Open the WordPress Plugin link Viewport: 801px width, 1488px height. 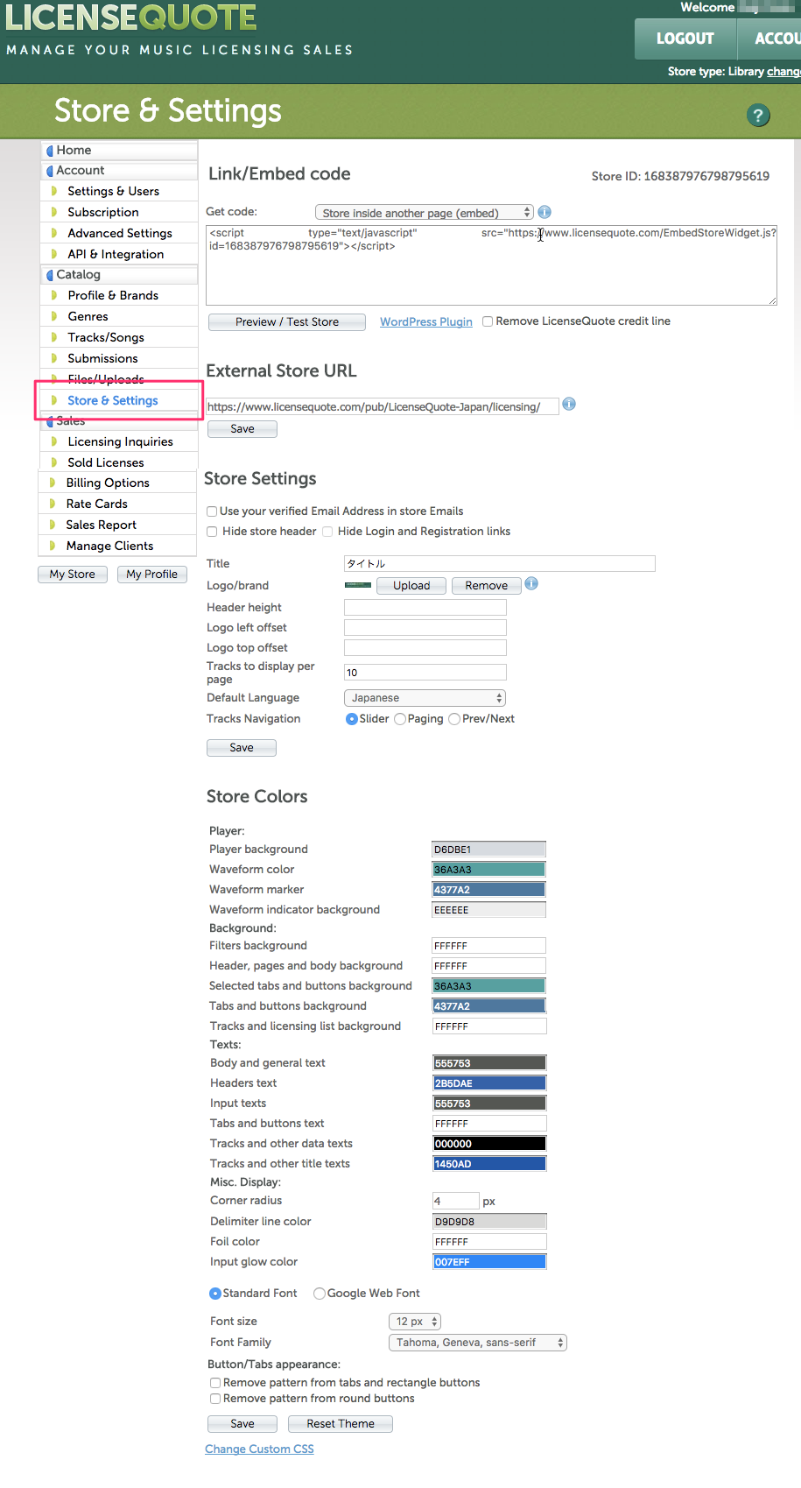(426, 322)
